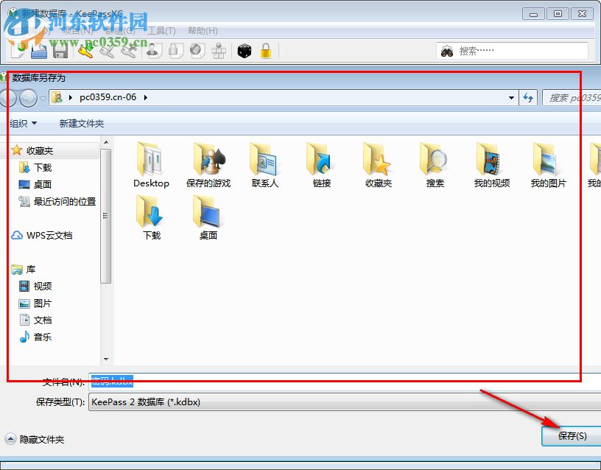Click the auto-type keyboard toolbar icon
Screen dimensions: 601x470
coord(219,51)
